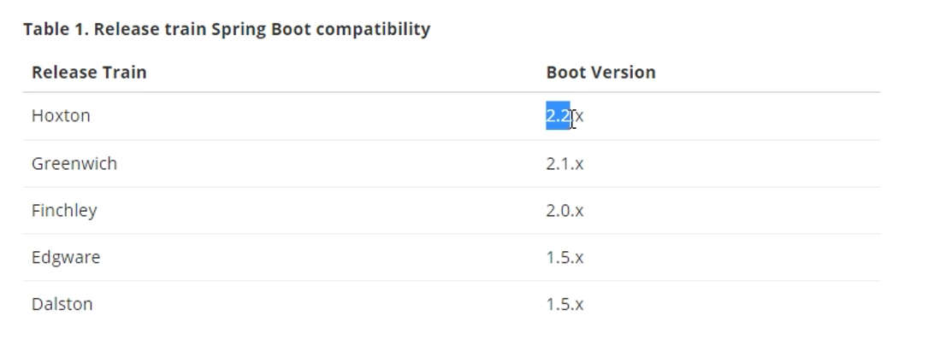Click "Table 1." in the caption

pyautogui.click(x=55, y=29)
